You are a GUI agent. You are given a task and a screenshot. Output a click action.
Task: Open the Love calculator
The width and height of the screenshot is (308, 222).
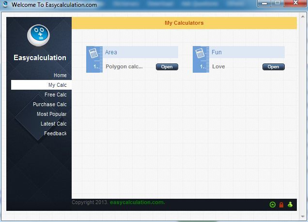[274, 67]
